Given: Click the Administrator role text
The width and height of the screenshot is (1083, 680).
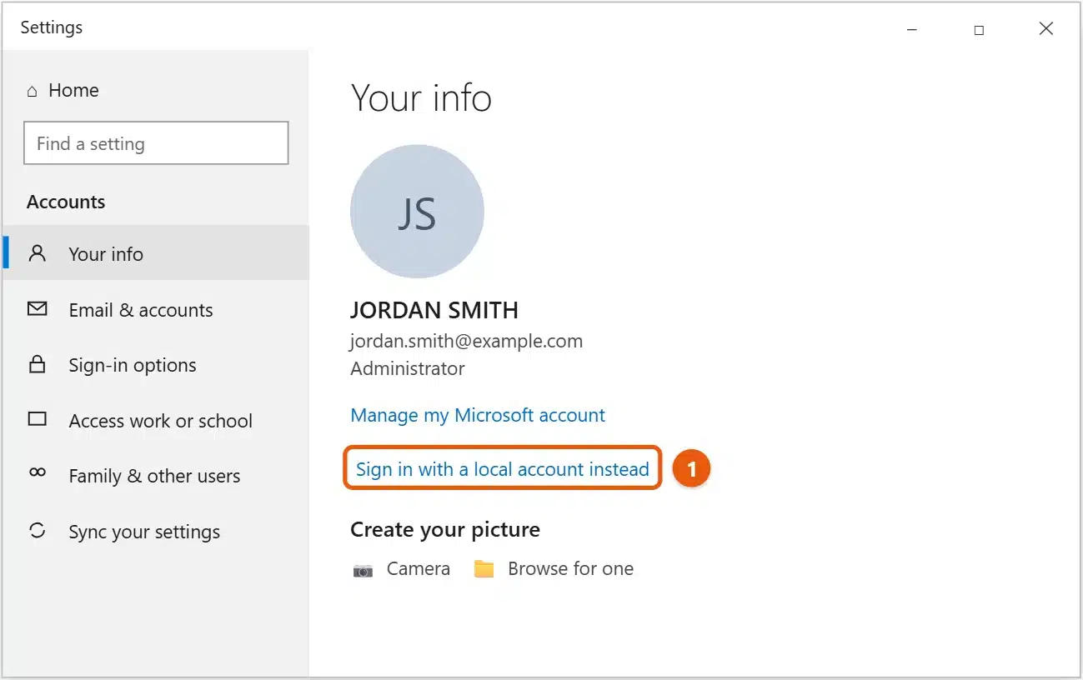Looking at the screenshot, I should click(x=408, y=368).
